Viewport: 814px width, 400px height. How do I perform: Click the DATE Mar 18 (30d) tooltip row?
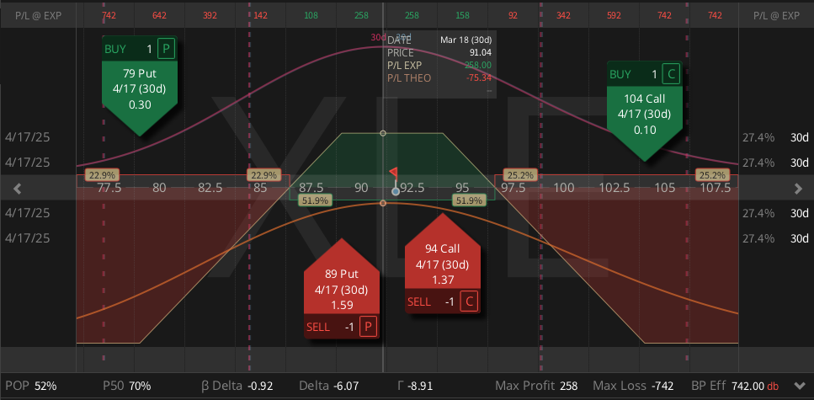click(x=439, y=40)
